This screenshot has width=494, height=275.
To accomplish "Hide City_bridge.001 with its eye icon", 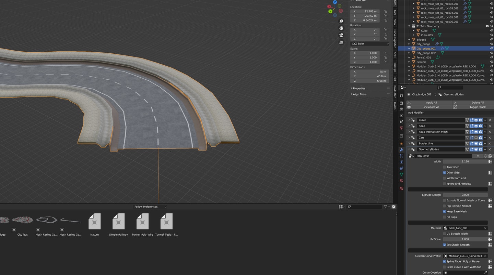I will [491, 49].
